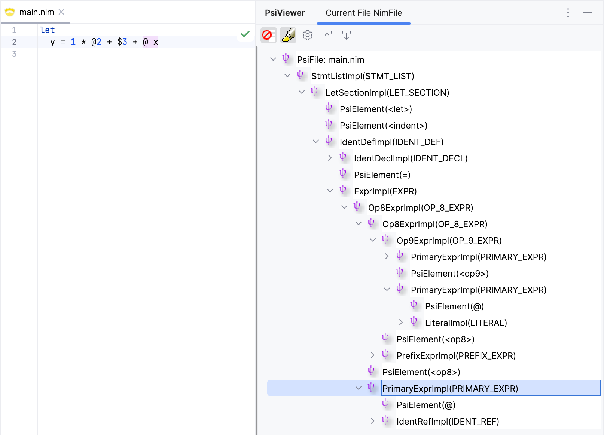Click psi icon beside PsiFile: main.nim

(x=286, y=58)
